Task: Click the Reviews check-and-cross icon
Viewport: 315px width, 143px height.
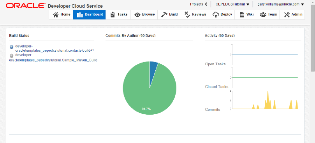Action: (x=187, y=15)
